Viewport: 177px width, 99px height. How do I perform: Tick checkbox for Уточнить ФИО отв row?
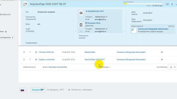tap(24, 52)
